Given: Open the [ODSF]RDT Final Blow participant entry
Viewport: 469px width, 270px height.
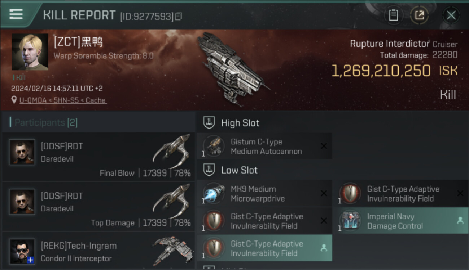Looking at the screenshot, I should 98,157.
